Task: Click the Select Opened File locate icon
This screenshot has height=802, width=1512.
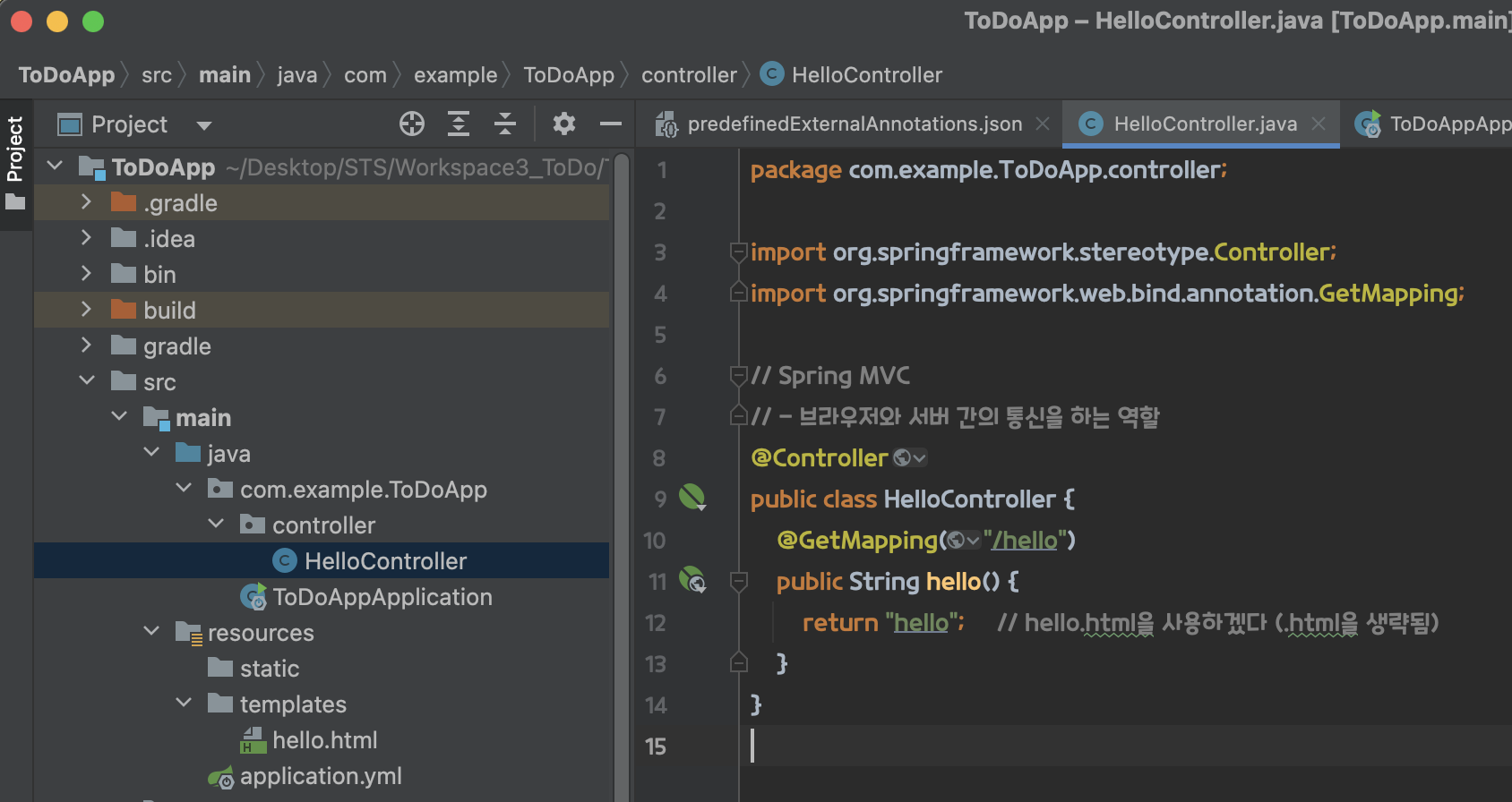Action: click(x=412, y=124)
